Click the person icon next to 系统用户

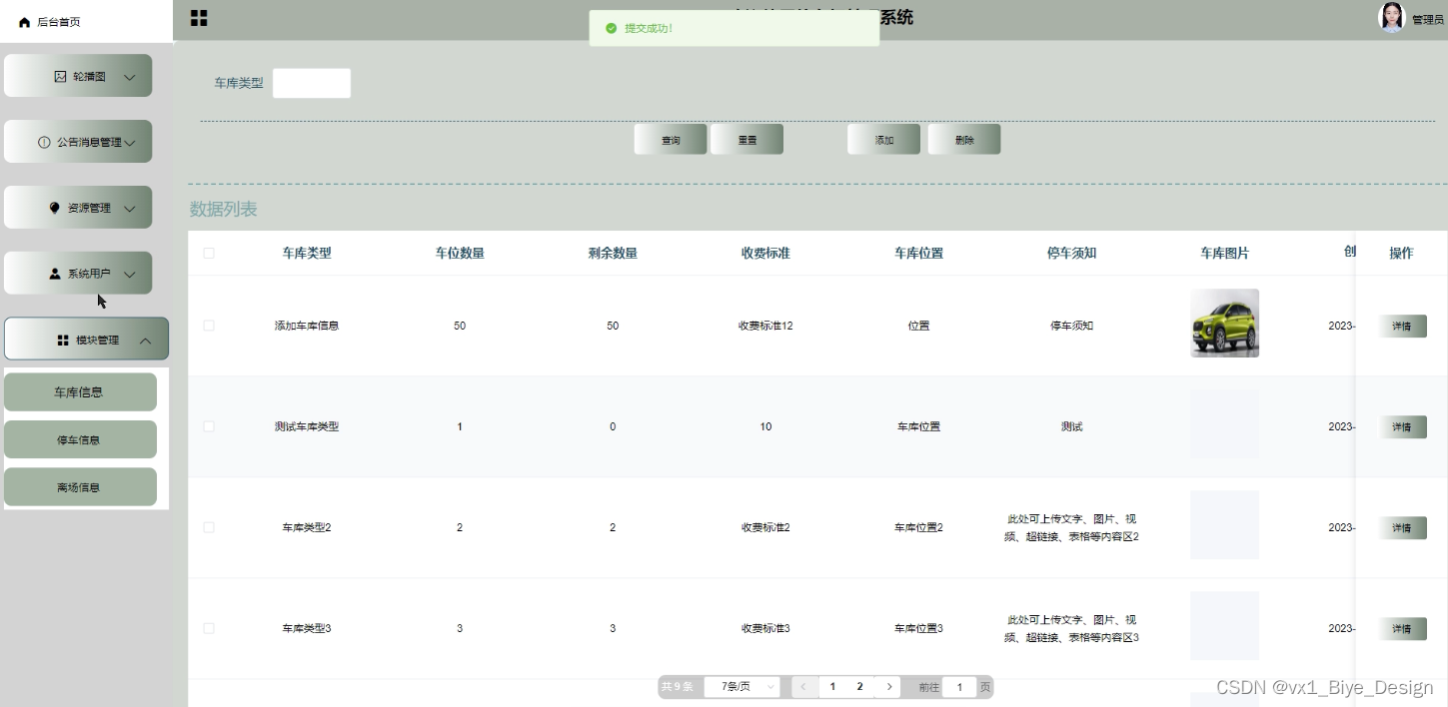tap(55, 274)
